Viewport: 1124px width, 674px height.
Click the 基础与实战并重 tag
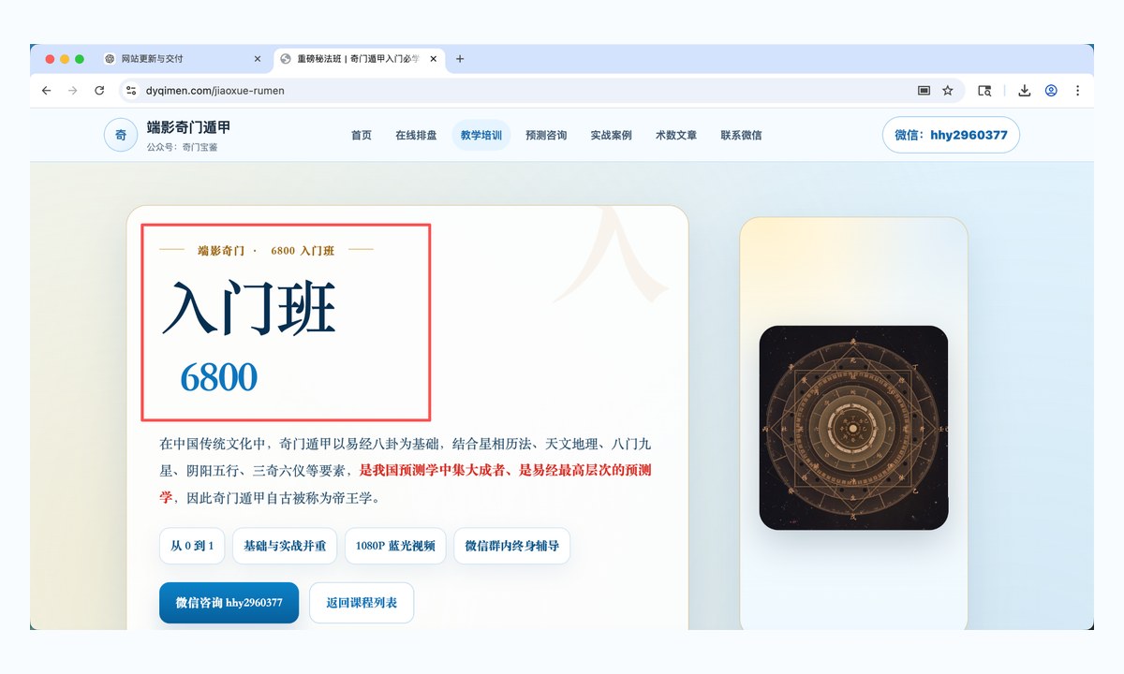click(x=285, y=546)
